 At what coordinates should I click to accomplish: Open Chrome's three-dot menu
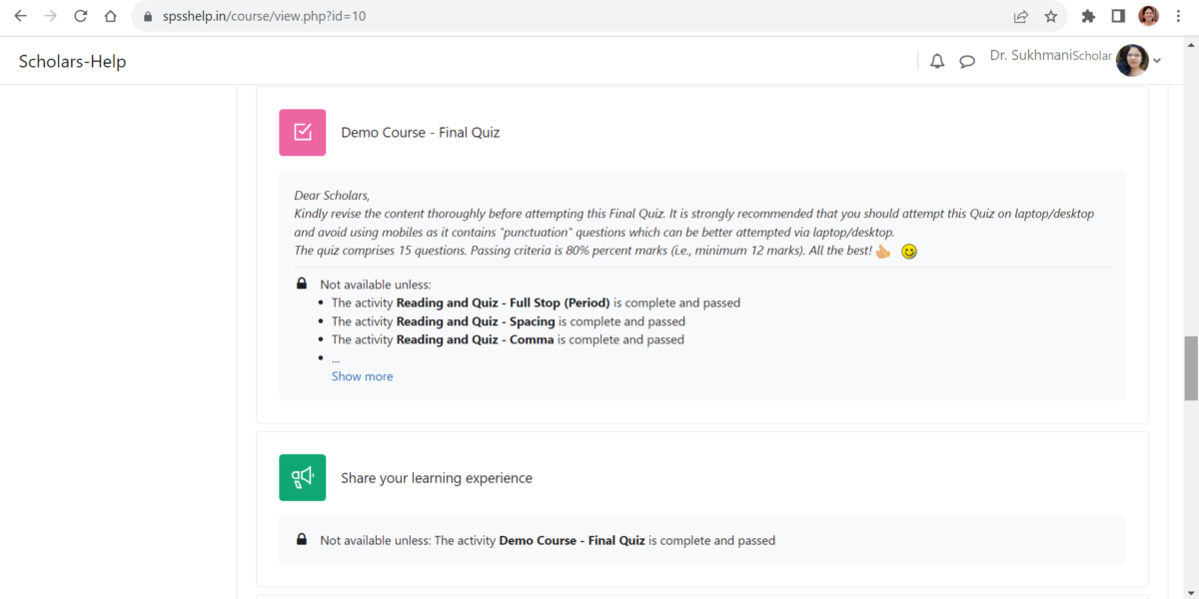(x=1180, y=16)
